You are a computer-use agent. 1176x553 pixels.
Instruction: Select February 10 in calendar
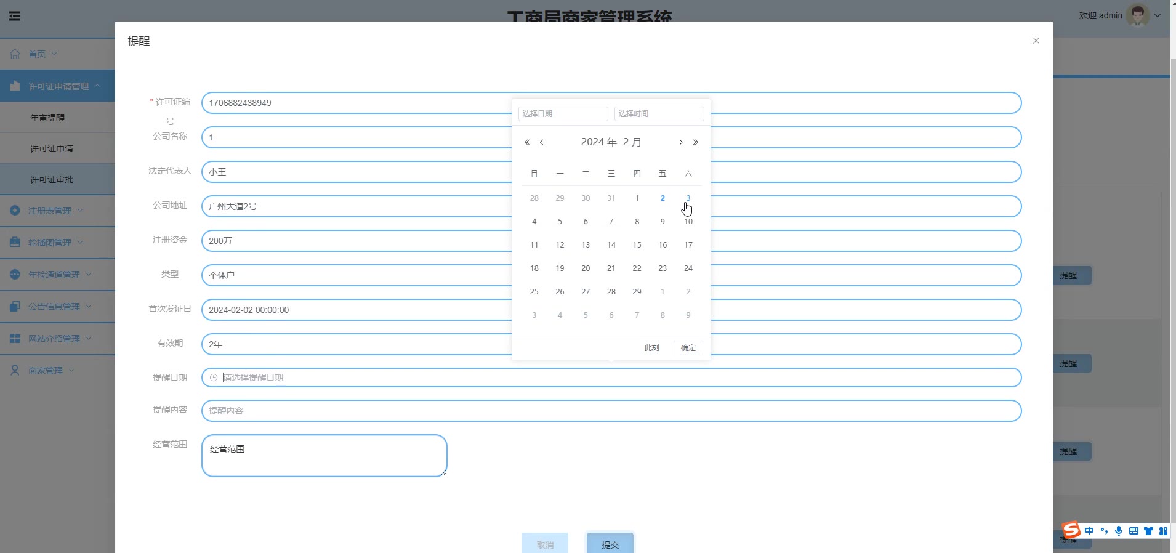[x=688, y=222]
